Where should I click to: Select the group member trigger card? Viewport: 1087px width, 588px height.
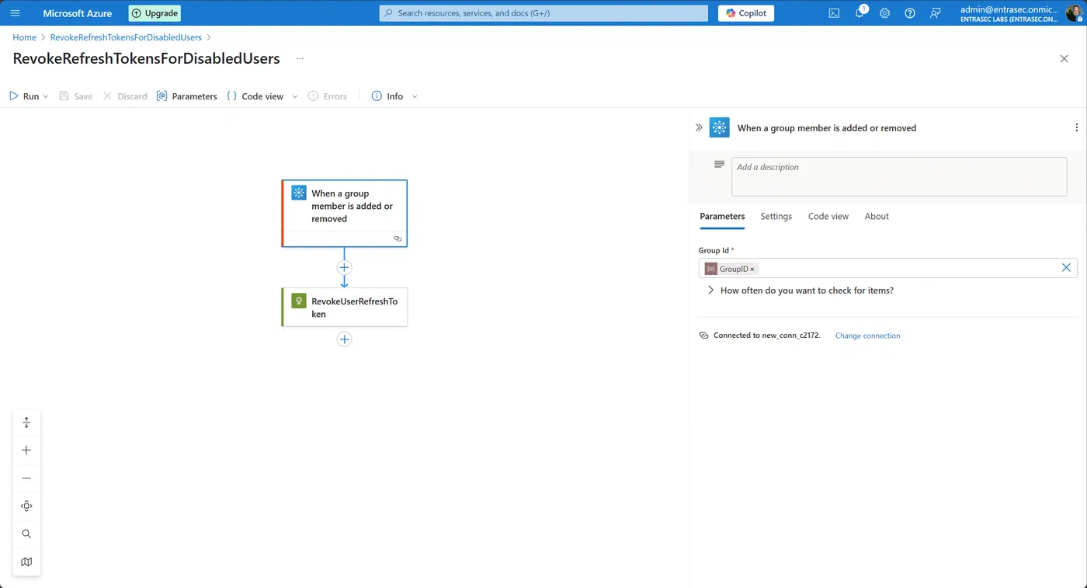click(x=345, y=214)
